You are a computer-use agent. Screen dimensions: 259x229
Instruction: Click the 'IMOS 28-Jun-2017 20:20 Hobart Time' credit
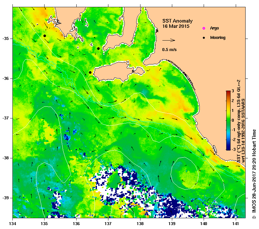pos(254,174)
